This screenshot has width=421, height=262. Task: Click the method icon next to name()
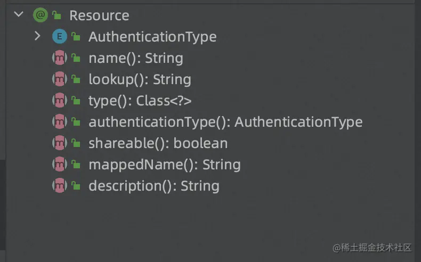pyautogui.click(x=59, y=58)
